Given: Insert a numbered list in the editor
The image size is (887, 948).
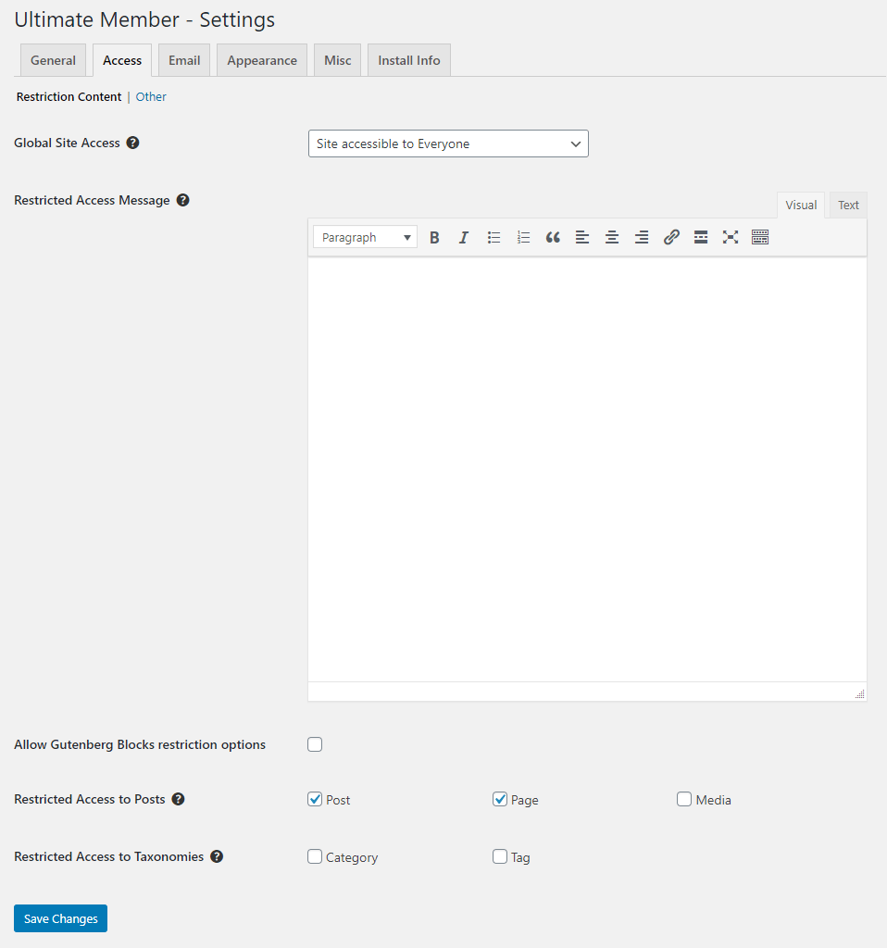Looking at the screenshot, I should 524,238.
